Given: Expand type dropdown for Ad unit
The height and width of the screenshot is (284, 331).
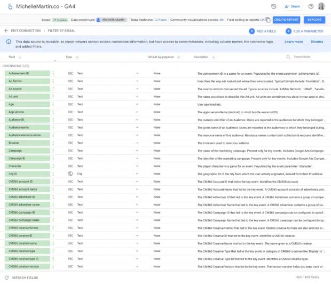Looking at the screenshot, I should 137,97.
